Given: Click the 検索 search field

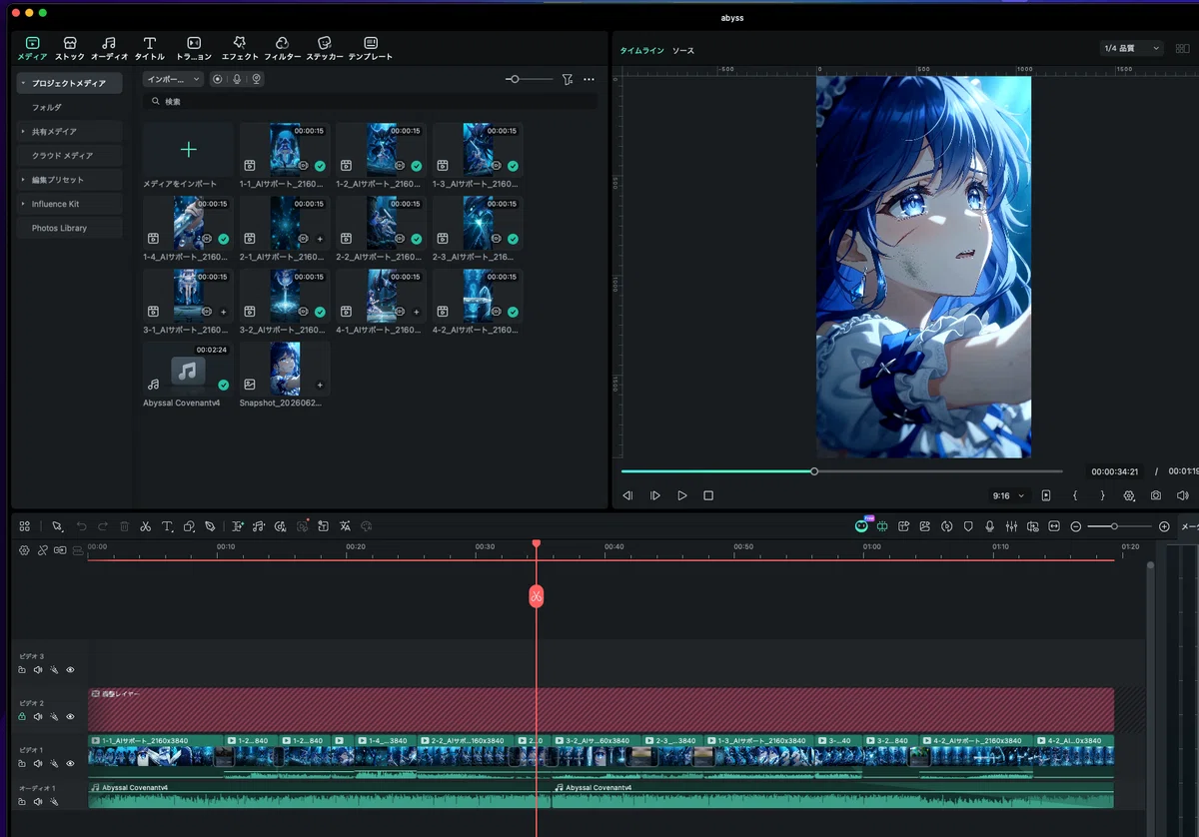Looking at the screenshot, I should (371, 102).
